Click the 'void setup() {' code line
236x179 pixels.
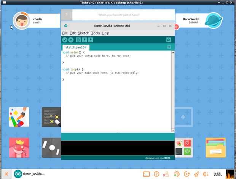tap(73, 52)
